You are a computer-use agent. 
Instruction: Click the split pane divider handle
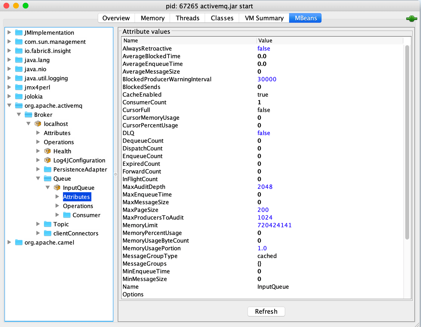115,174
